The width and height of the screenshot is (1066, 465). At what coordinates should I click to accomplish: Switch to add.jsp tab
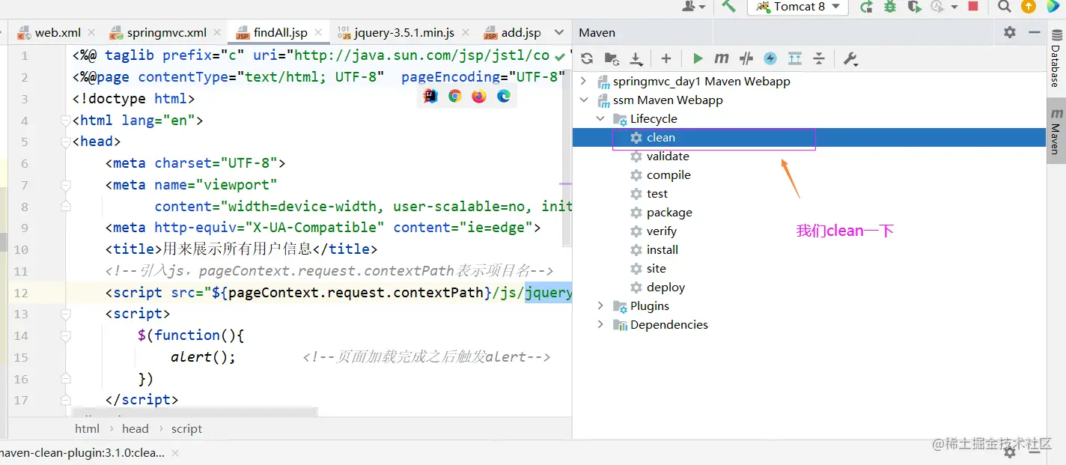click(513, 33)
